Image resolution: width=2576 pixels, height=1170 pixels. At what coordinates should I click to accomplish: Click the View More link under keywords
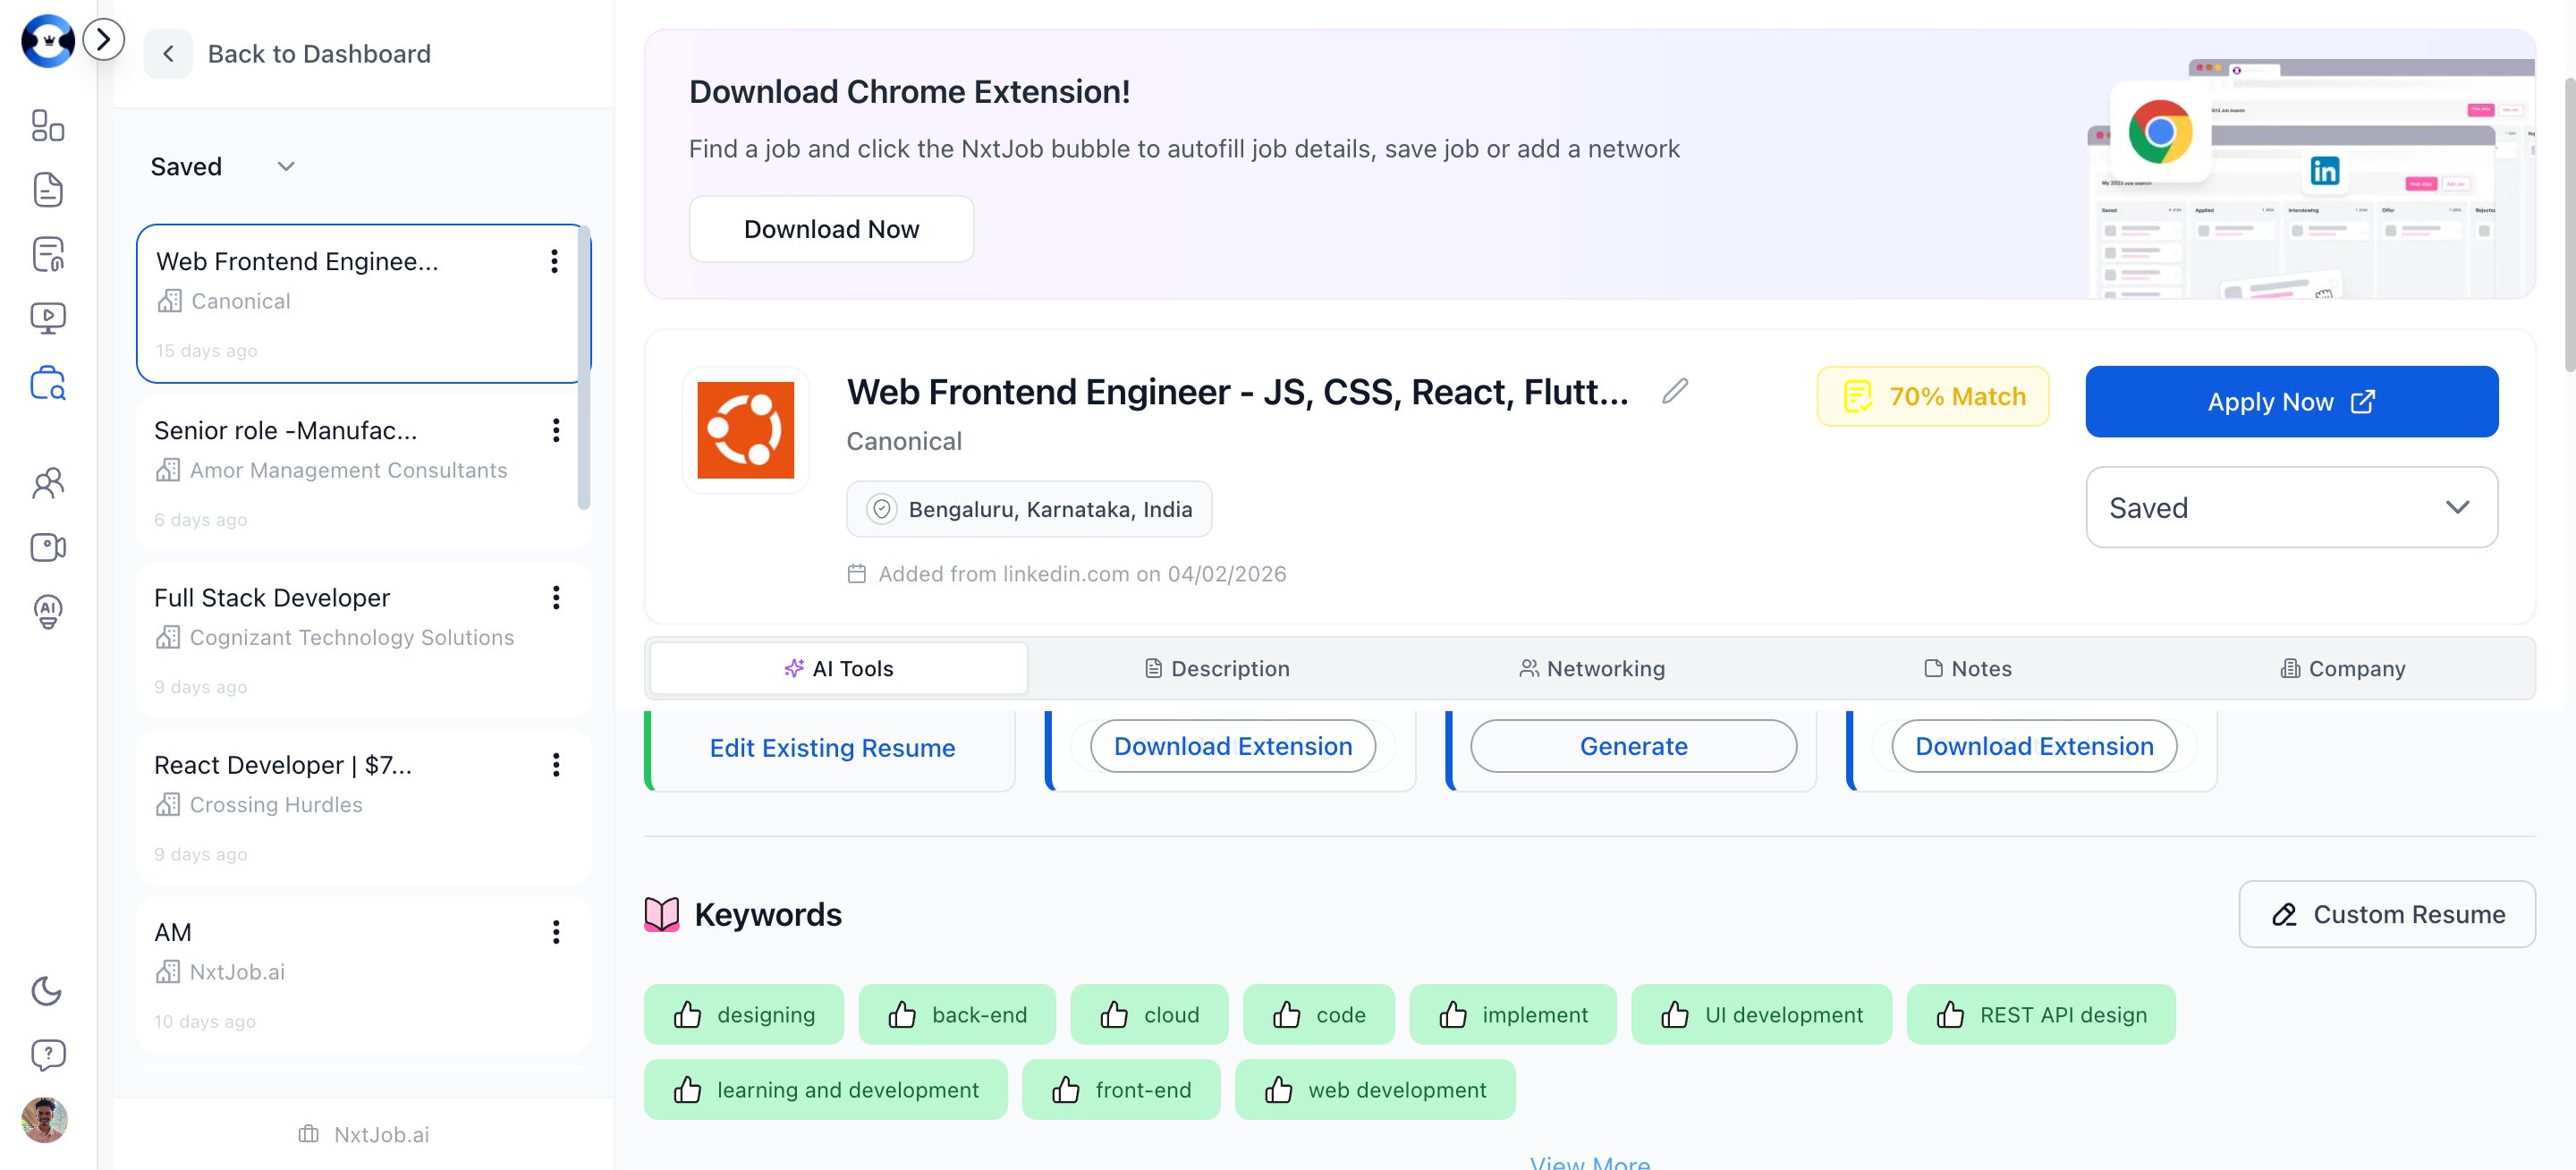pyautogui.click(x=1590, y=1162)
